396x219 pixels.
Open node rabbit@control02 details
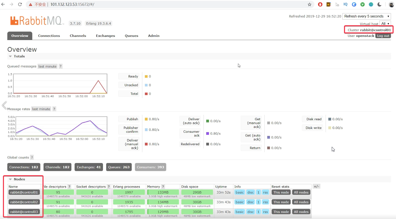[x=24, y=202]
